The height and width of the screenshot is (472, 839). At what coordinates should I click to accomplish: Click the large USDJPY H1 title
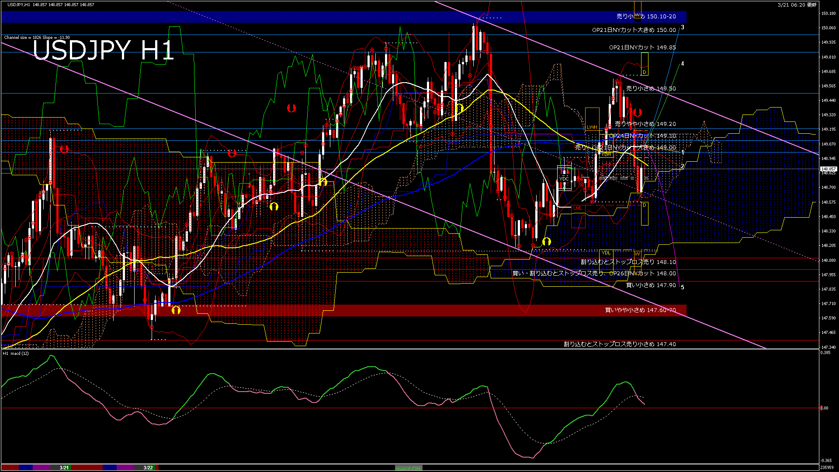[103, 50]
